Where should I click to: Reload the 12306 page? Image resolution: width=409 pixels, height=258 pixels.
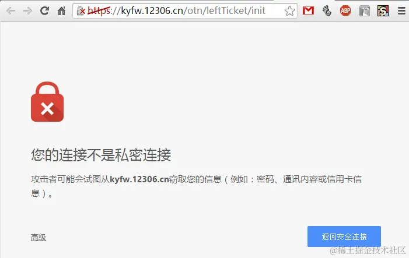coord(44,10)
